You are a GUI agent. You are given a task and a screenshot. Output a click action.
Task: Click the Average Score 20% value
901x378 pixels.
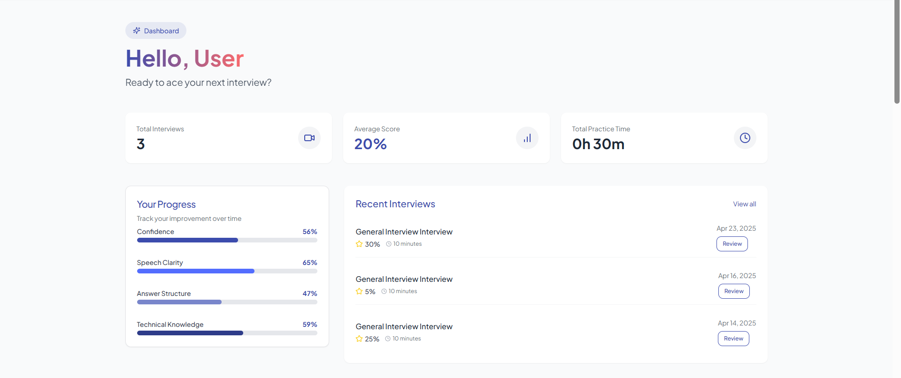370,144
